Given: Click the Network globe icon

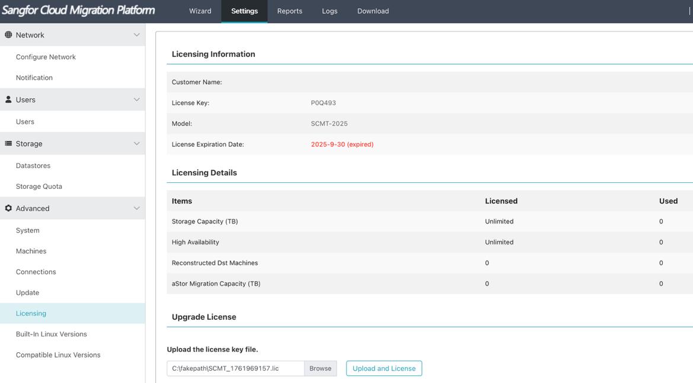Looking at the screenshot, I should click(8, 34).
